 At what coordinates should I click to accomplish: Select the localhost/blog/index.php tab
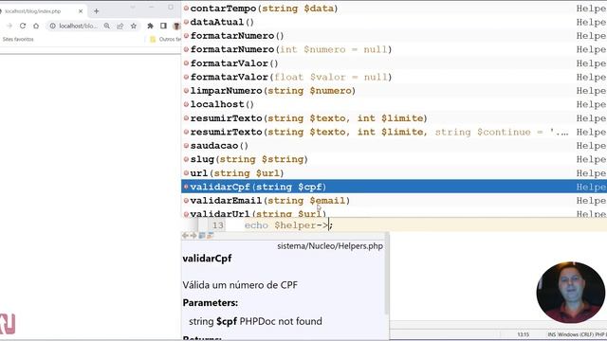point(39,11)
